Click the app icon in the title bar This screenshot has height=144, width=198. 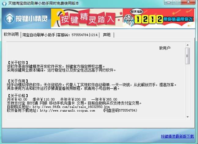pos(4,3)
